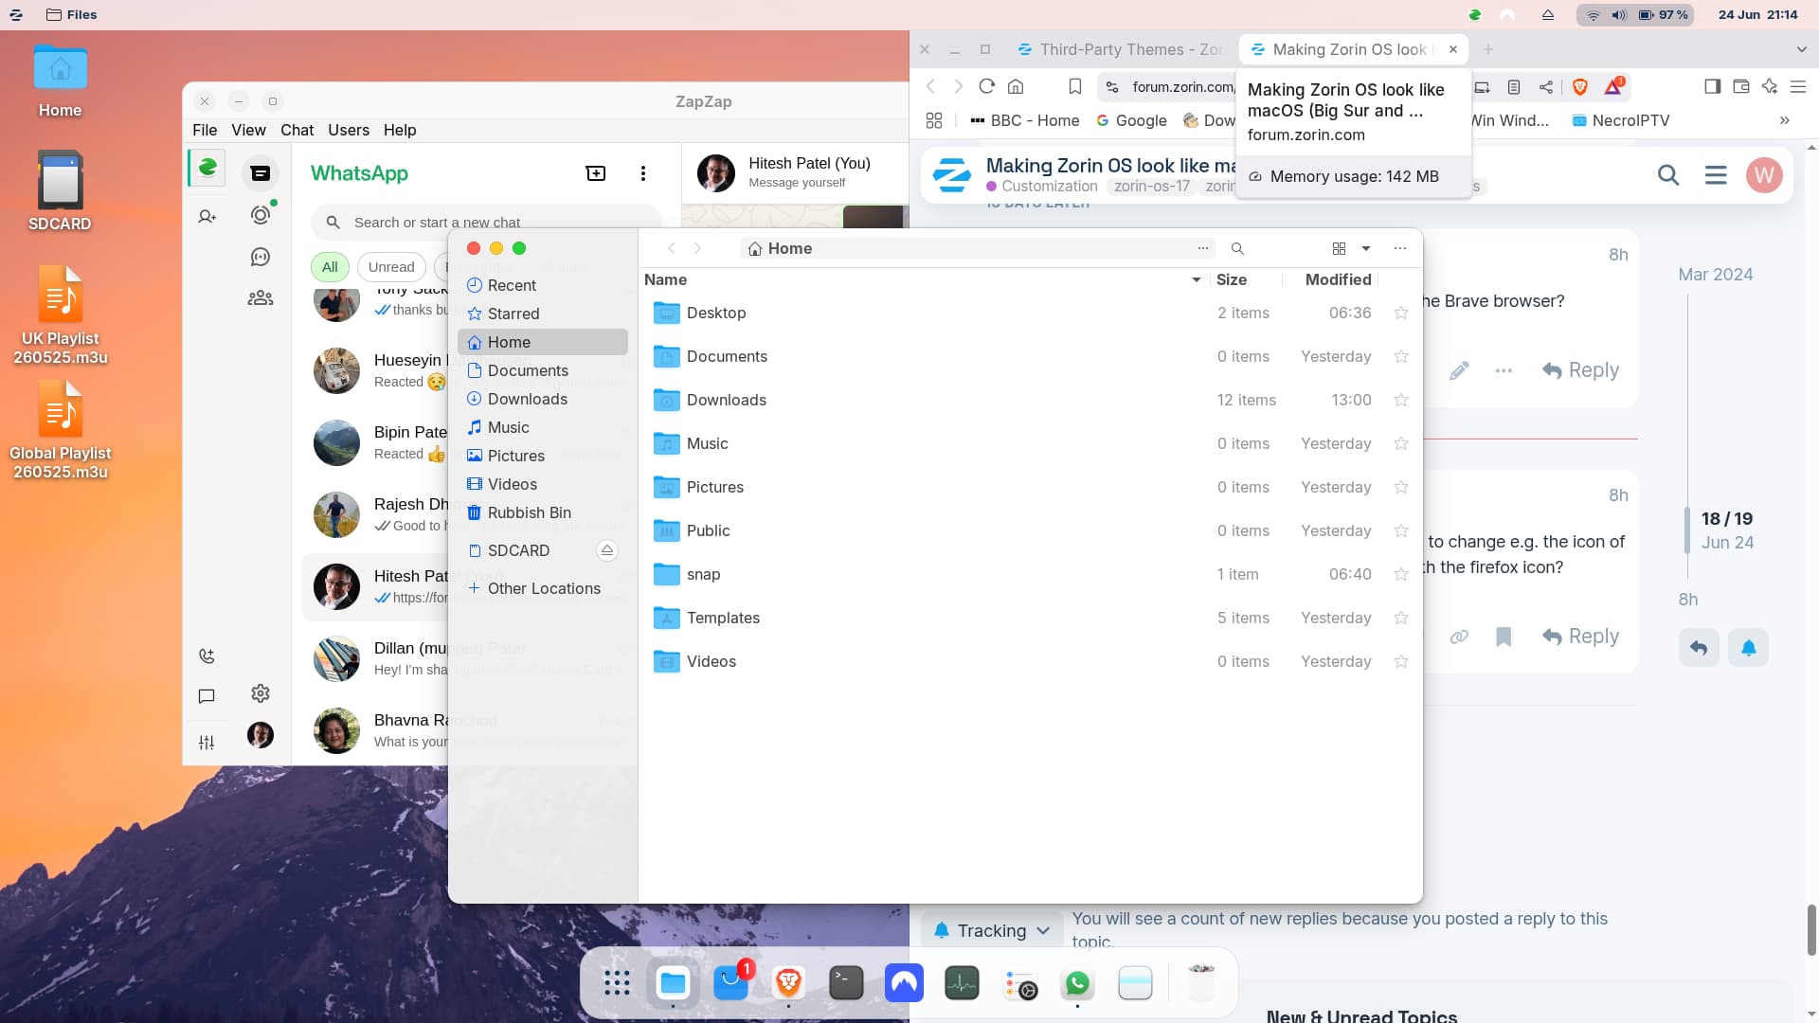Search in Files window
This screenshot has width=1819, height=1023.
tap(1237, 248)
